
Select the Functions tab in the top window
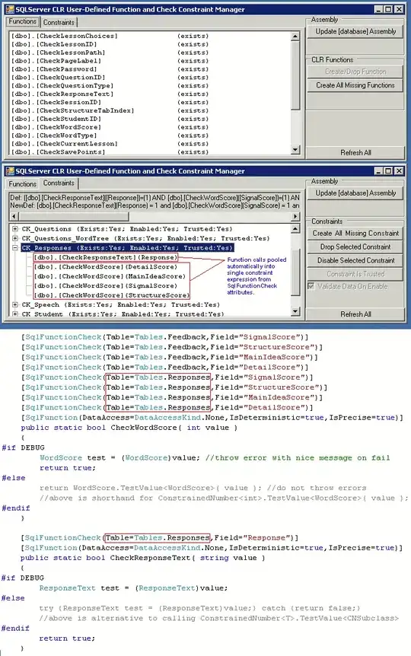pos(23,21)
